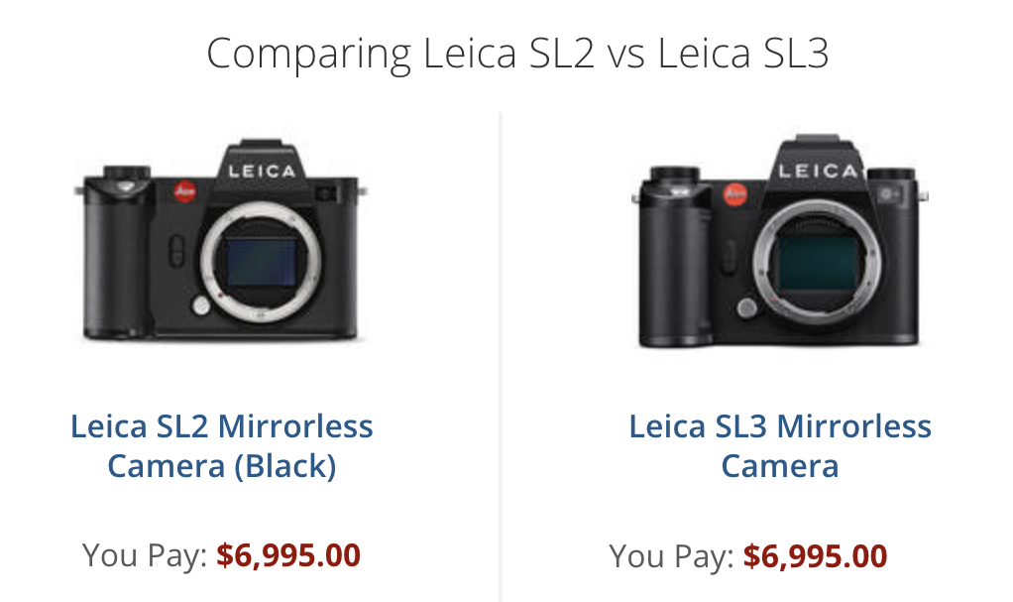Screen dimensions: 1013x602
Task: Click the red Leica badge on the SL3
Action: tap(734, 194)
